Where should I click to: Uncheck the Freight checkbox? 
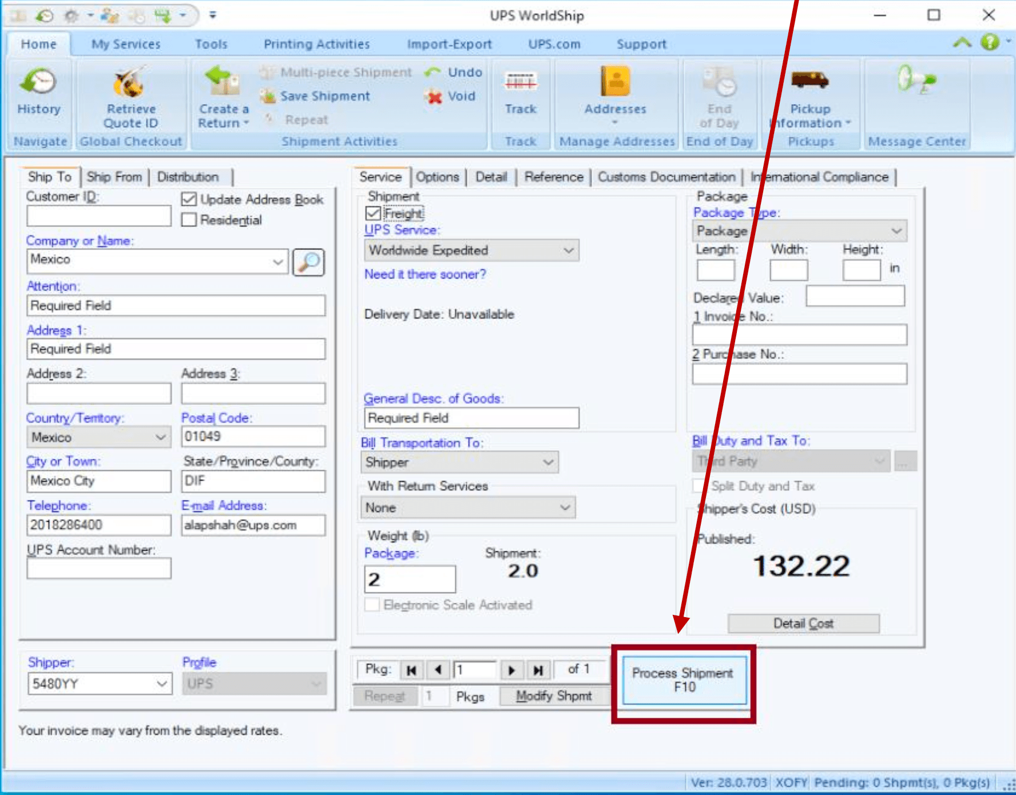373,213
